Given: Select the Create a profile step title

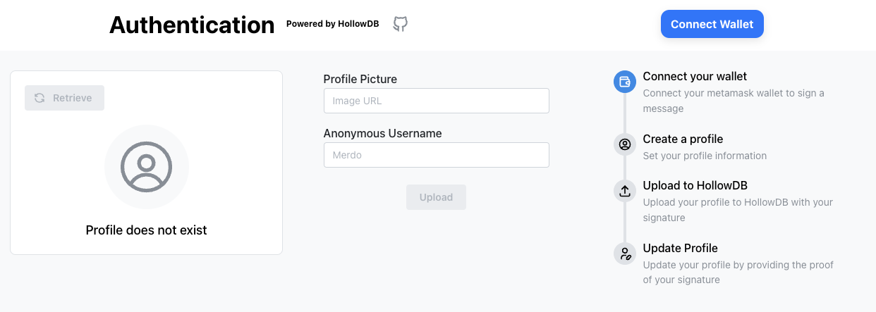Looking at the screenshot, I should (x=683, y=139).
